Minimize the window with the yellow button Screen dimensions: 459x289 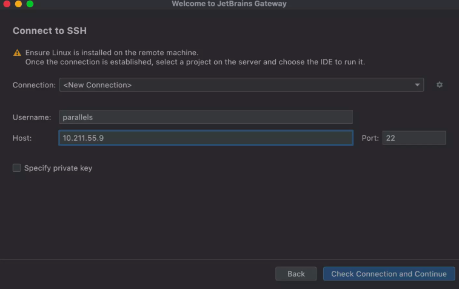click(x=18, y=4)
